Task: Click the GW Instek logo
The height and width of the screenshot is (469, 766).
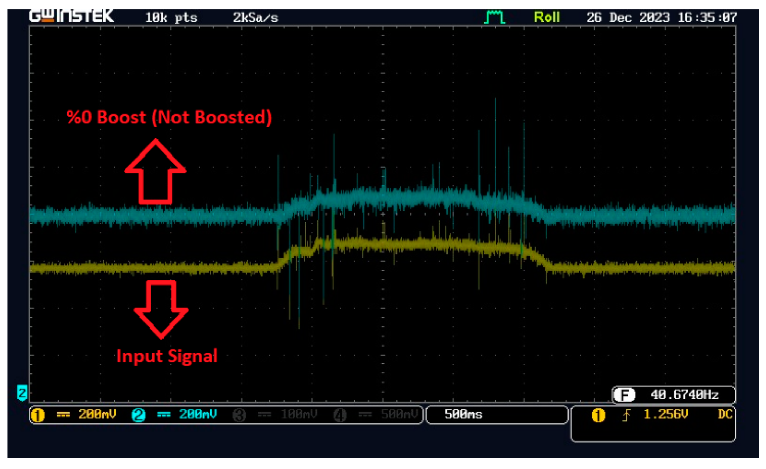Action: 71,16
